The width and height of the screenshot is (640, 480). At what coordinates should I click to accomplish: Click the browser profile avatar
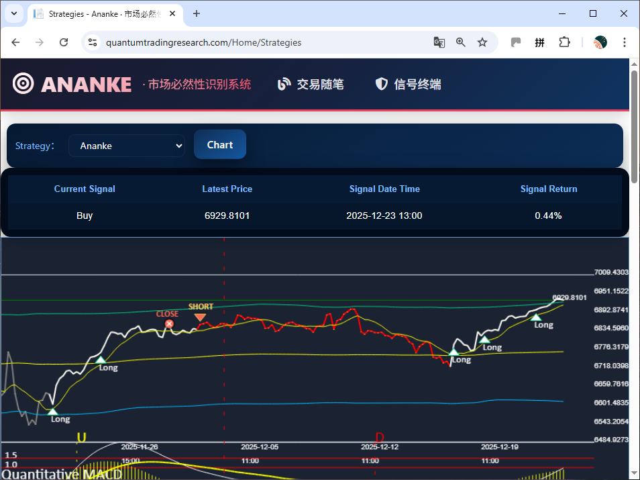[x=599, y=42]
